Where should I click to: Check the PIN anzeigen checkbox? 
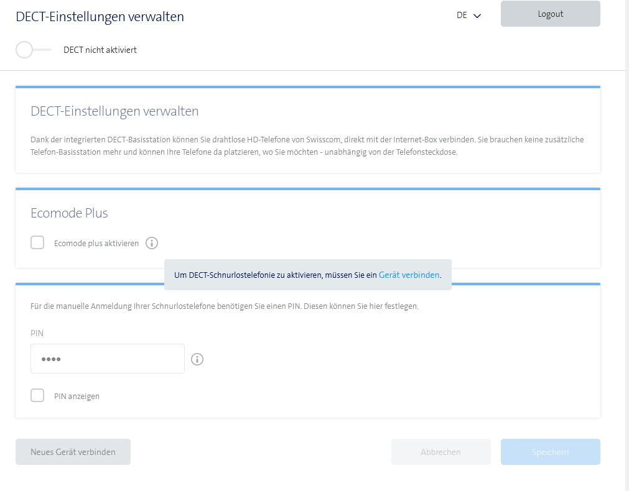(x=37, y=395)
